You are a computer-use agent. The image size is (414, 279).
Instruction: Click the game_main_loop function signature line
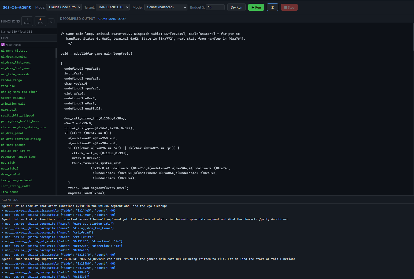(x=96, y=54)
